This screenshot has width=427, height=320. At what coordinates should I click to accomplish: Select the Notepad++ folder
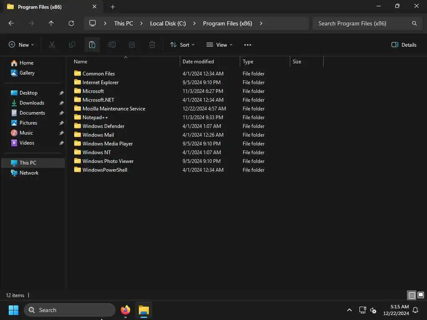[x=91, y=117]
